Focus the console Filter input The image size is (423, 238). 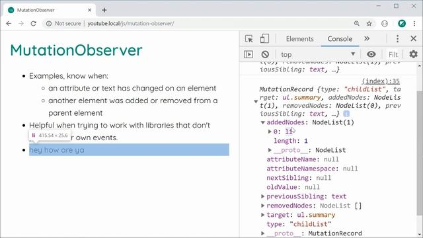point(393,54)
